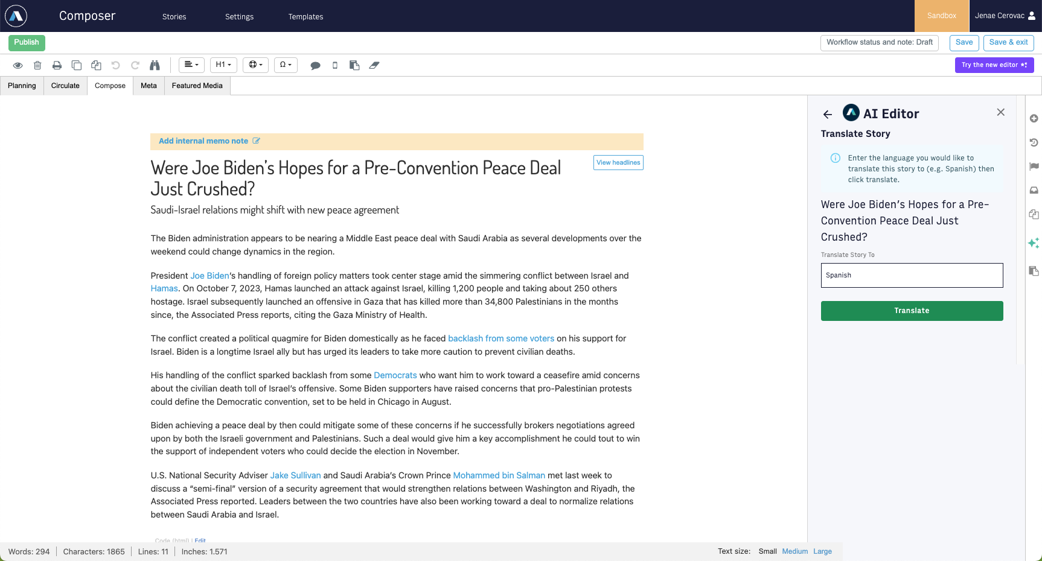Image resolution: width=1042 pixels, height=561 pixels.
Task: Open the lifebuoy icon dropdown
Action: pyautogui.click(x=256, y=65)
